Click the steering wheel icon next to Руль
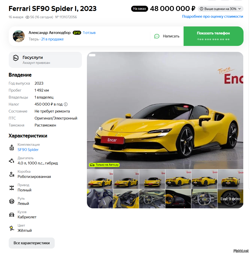Image resolution: width=250 pixels, height=254 pixels. [12, 201]
